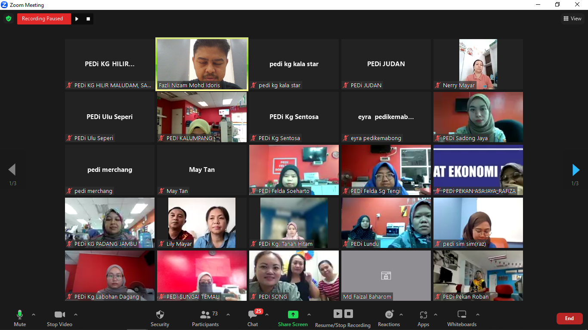Open the Reactions menu
This screenshot has height=330, width=588.
389,315
